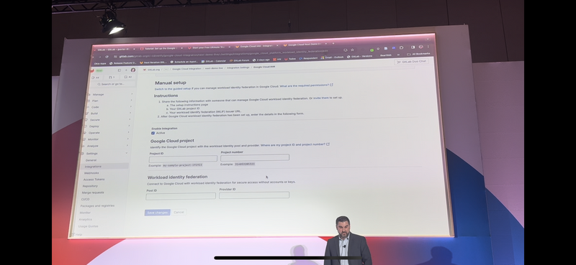The height and width of the screenshot is (265, 576).
Task: Open GitLab Duo Chat button
Action: click(411, 62)
